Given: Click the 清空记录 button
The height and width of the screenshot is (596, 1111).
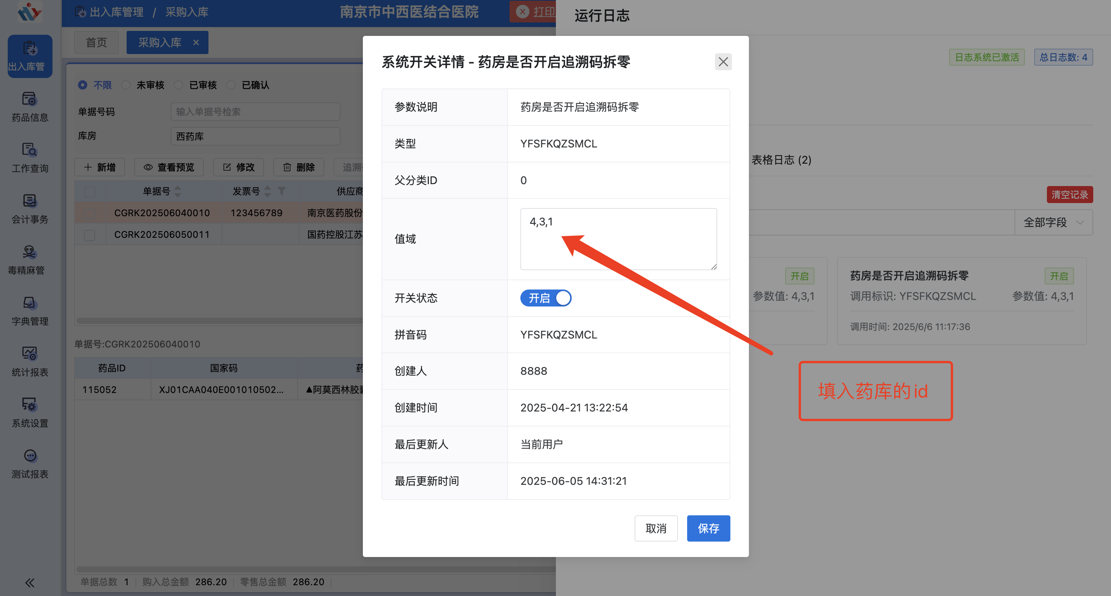Looking at the screenshot, I should tap(1070, 195).
